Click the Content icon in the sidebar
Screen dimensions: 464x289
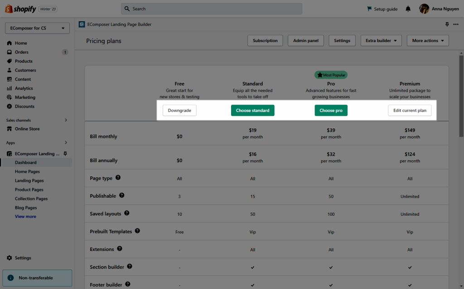[x=10, y=79]
